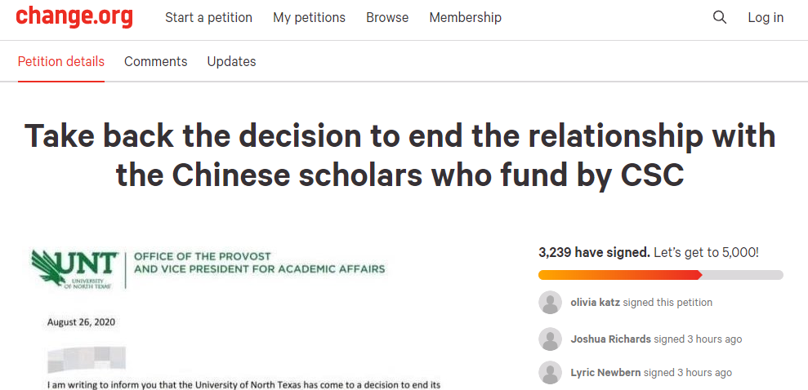Open the Browse menu item
808x390 pixels.
click(x=387, y=17)
